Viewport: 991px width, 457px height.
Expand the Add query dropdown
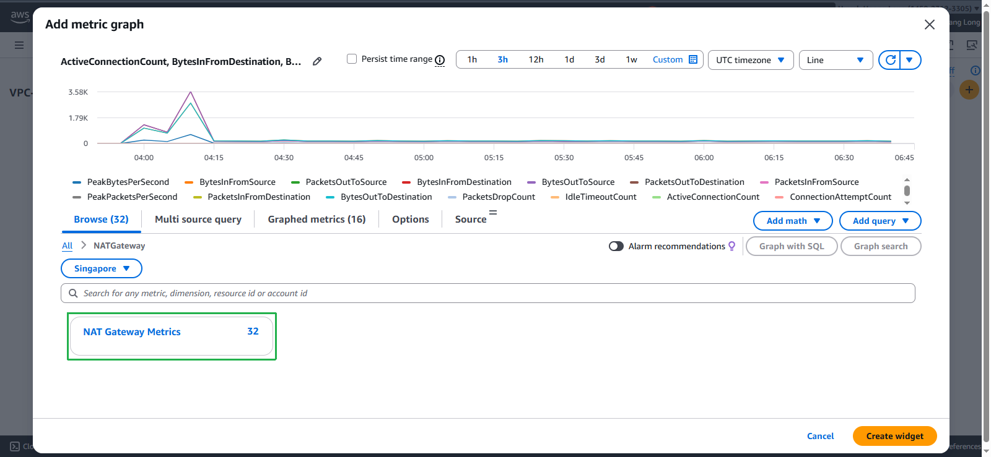(x=880, y=221)
